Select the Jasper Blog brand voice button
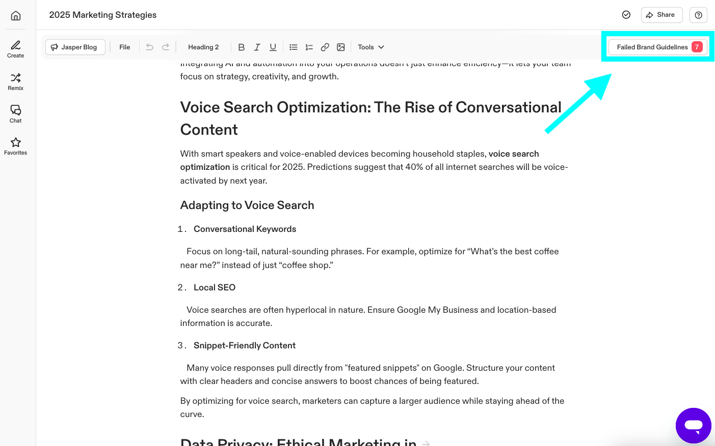The height and width of the screenshot is (446, 715). tap(75, 47)
